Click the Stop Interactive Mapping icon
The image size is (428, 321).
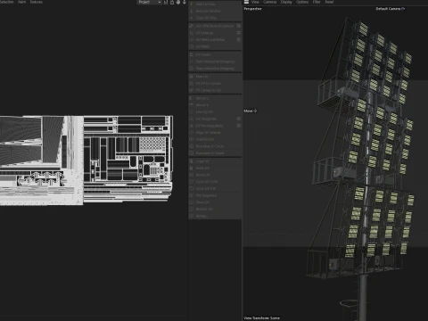tap(192, 69)
